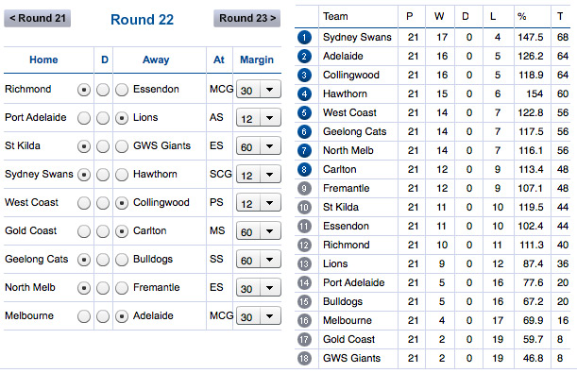
Task: Go forward to Round 23
Action: [x=246, y=18]
